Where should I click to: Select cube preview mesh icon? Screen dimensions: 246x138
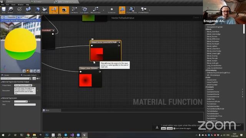click(35, 71)
